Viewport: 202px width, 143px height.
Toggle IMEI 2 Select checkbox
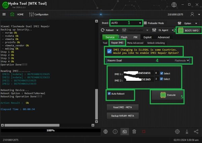coord(161,79)
